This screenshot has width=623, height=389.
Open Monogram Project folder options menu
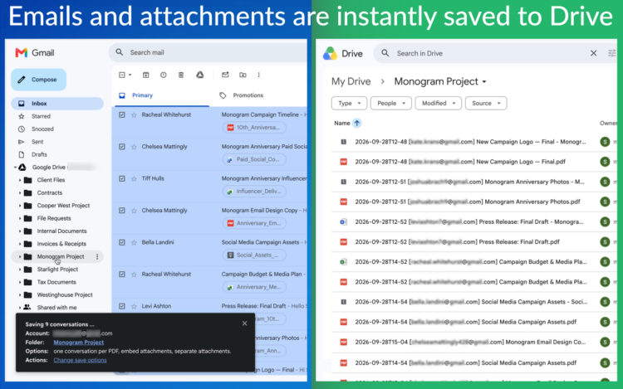[97, 256]
